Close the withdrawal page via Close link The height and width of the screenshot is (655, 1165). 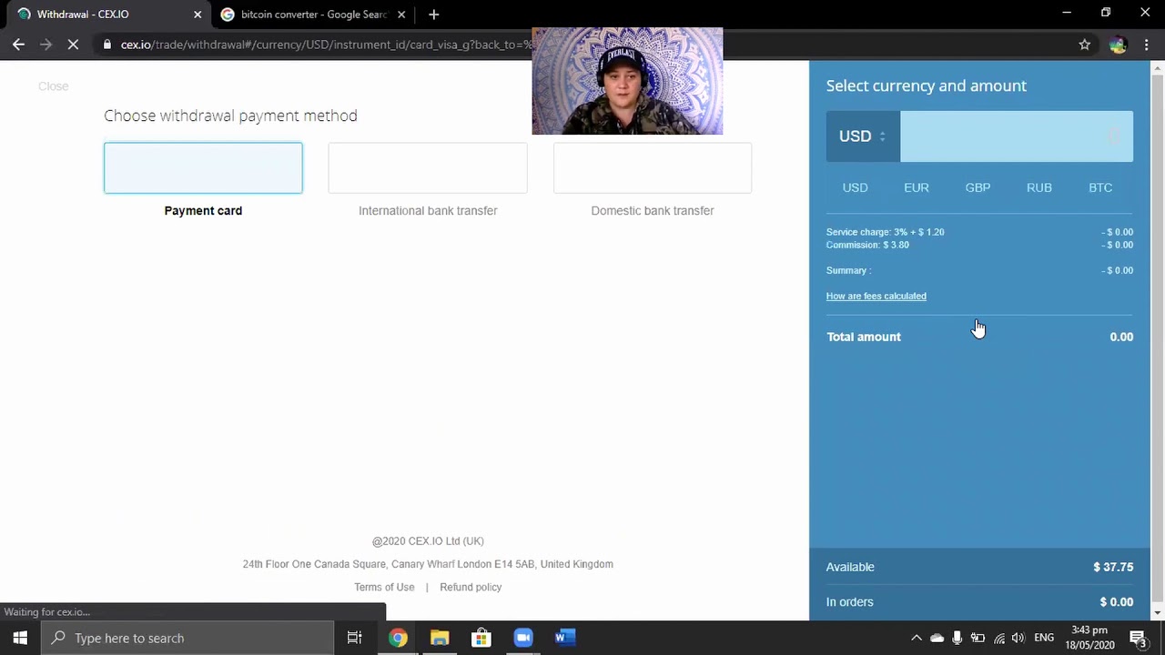53,86
